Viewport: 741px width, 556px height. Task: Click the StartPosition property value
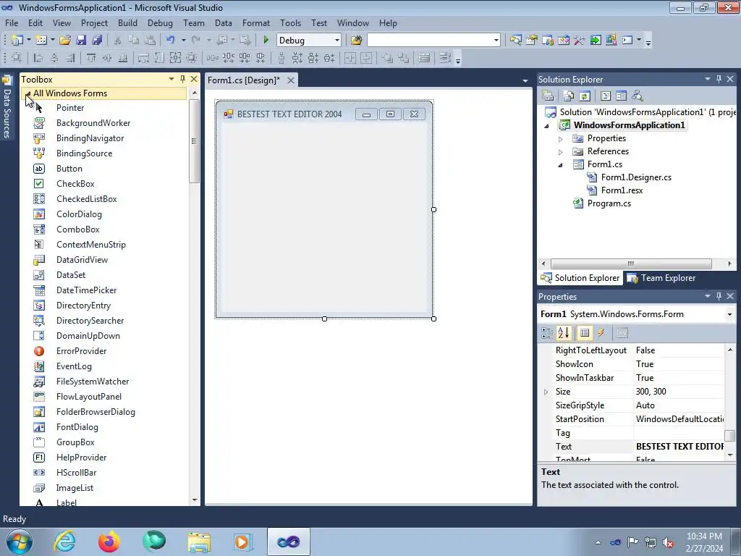[x=679, y=419]
